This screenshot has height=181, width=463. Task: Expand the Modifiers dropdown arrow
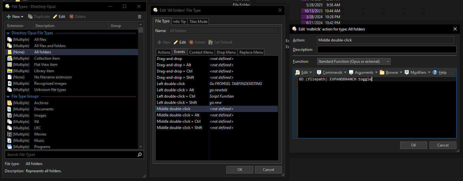coord(429,73)
